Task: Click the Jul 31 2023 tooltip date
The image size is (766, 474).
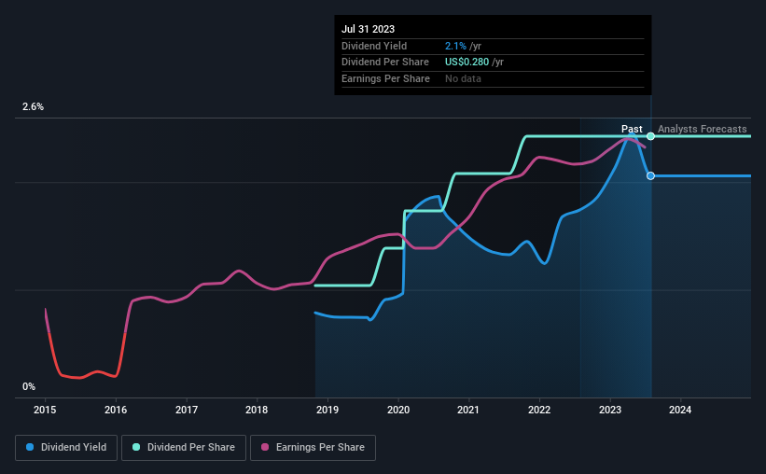Action: pyautogui.click(x=368, y=29)
